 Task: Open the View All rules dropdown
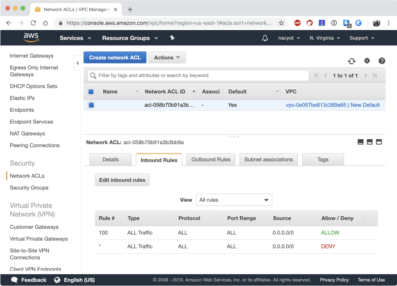click(x=234, y=200)
